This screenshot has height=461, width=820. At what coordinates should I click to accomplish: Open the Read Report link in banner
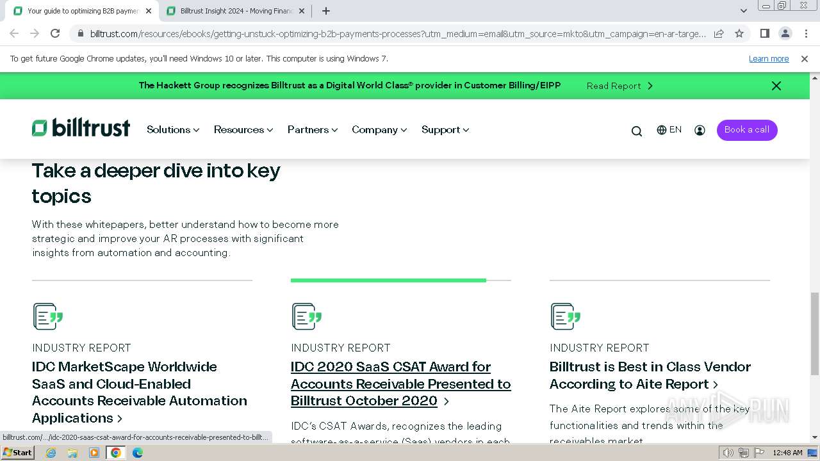619,86
